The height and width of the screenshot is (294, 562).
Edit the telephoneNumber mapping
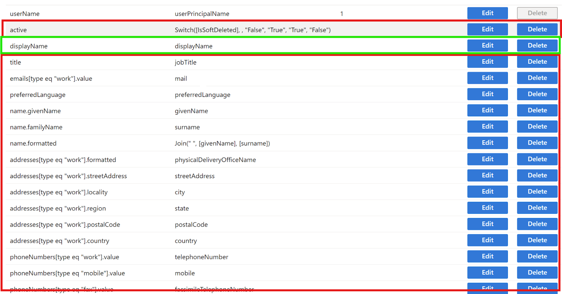click(x=488, y=256)
